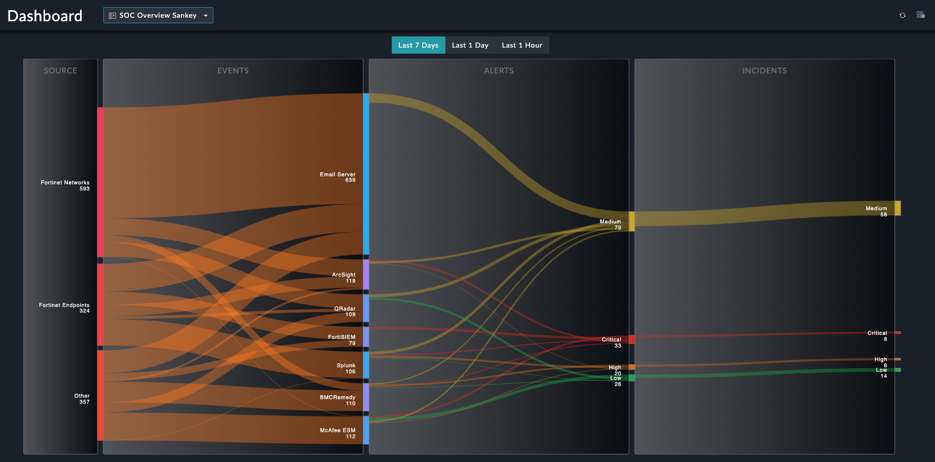The width and height of the screenshot is (935, 462).
Task: Open the SOC Overview Sankey dropdown
Action: point(158,15)
